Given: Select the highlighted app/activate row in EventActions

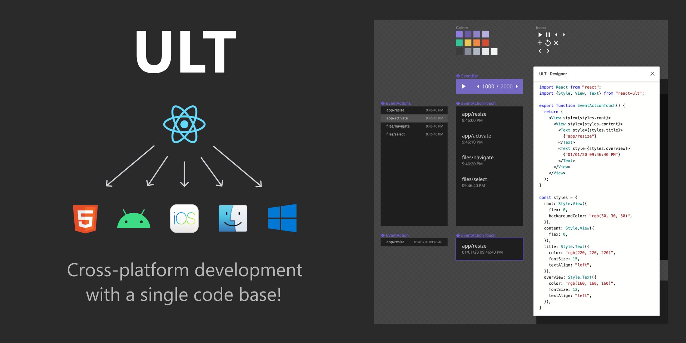Looking at the screenshot, I should coord(414,118).
